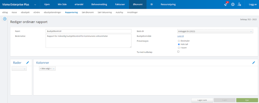Click the Budsjettområde label
This screenshot has width=259, height=103.
click(144, 36)
